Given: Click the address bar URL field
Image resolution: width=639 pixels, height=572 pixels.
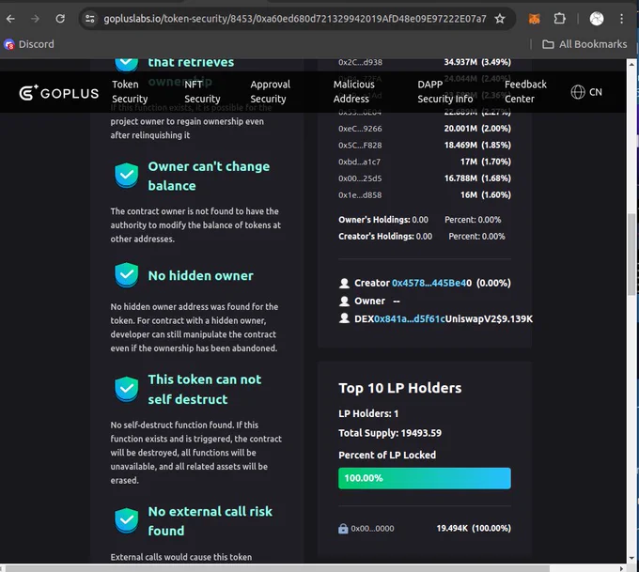Looking at the screenshot, I should coord(294,19).
